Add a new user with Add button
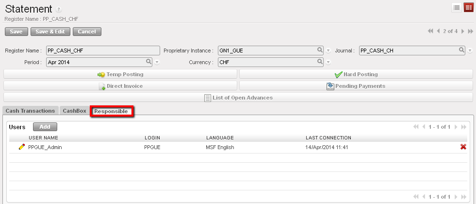Viewport: 476px width, 204px height. pos(45,127)
